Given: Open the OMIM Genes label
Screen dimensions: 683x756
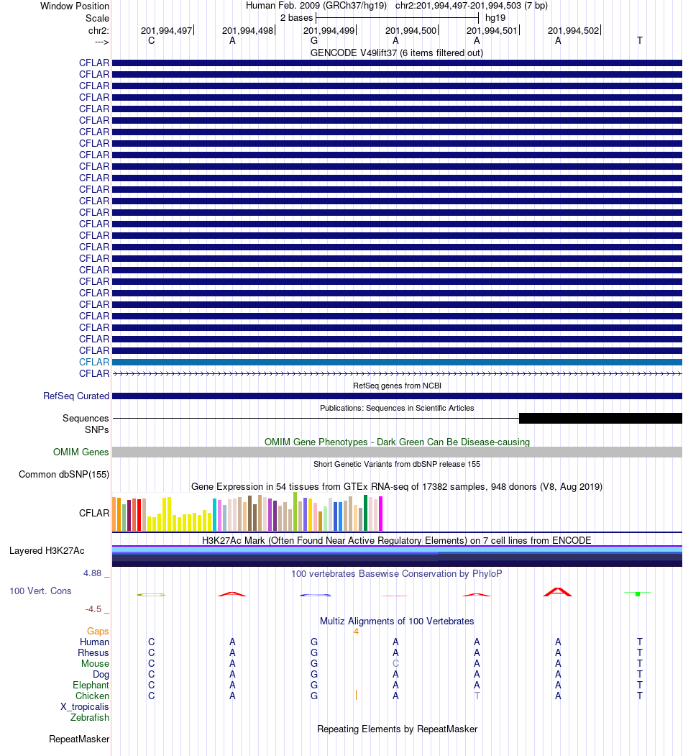Looking at the screenshot, I should pos(81,452).
